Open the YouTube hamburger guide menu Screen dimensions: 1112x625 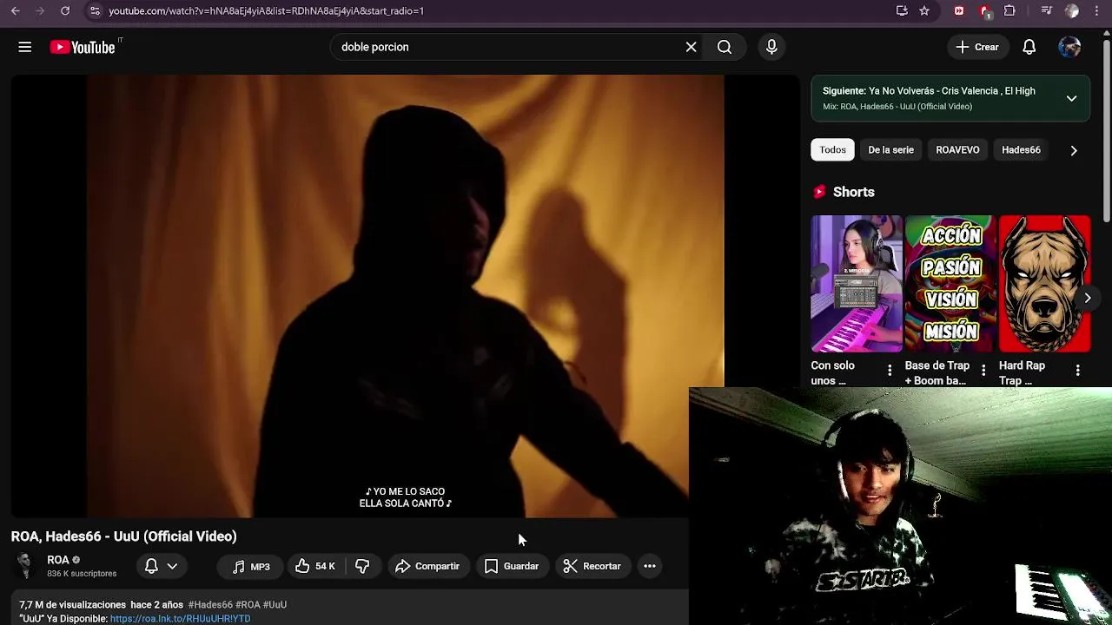(25, 47)
